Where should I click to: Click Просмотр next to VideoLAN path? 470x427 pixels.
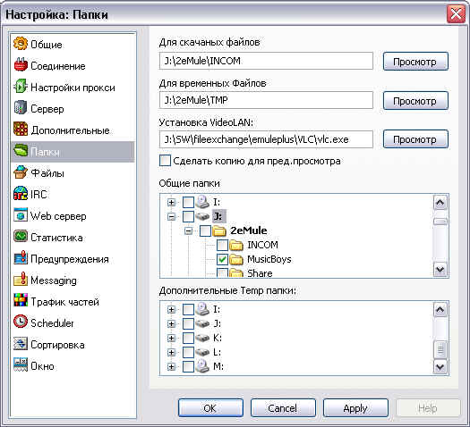coord(415,139)
